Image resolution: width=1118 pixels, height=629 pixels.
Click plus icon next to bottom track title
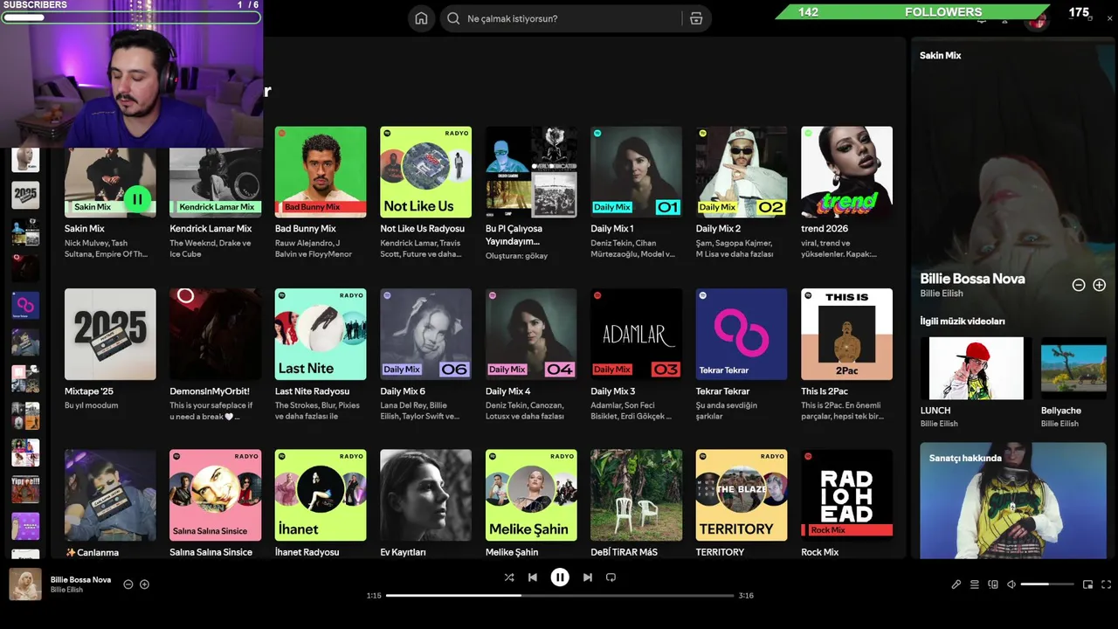[145, 584]
